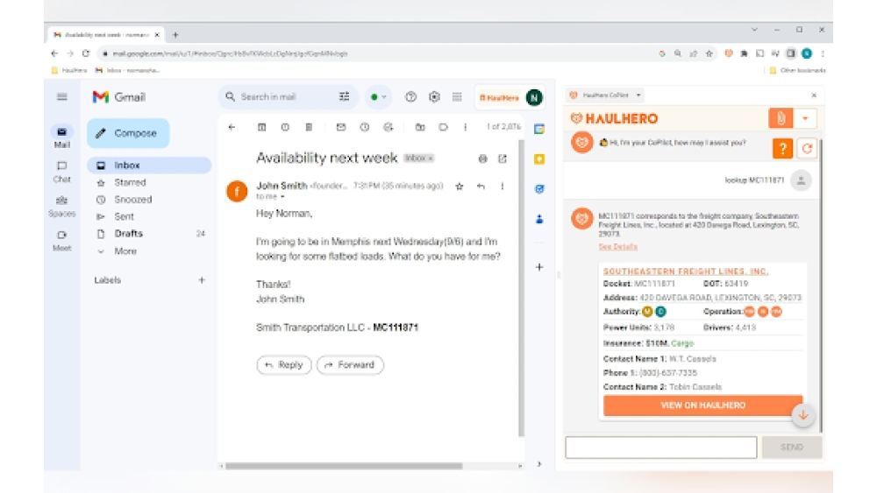Open Gmail settings gear
The width and height of the screenshot is (877, 493).
tap(435, 96)
